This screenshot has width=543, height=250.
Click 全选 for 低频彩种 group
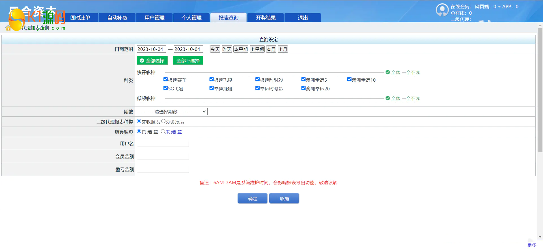393,99
